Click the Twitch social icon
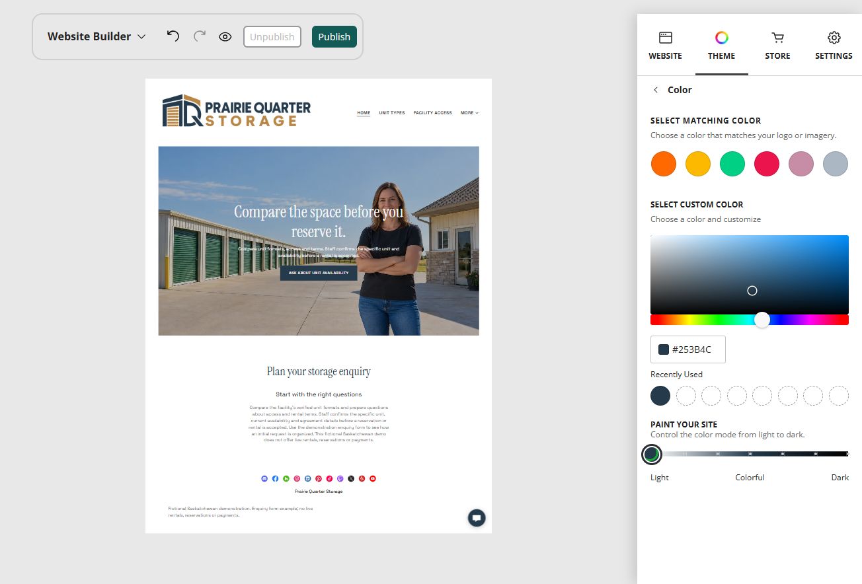 pyautogui.click(x=340, y=478)
